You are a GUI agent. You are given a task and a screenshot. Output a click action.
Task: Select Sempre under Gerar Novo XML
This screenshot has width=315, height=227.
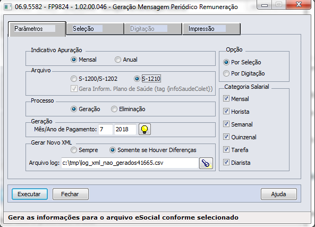point(84,150)
